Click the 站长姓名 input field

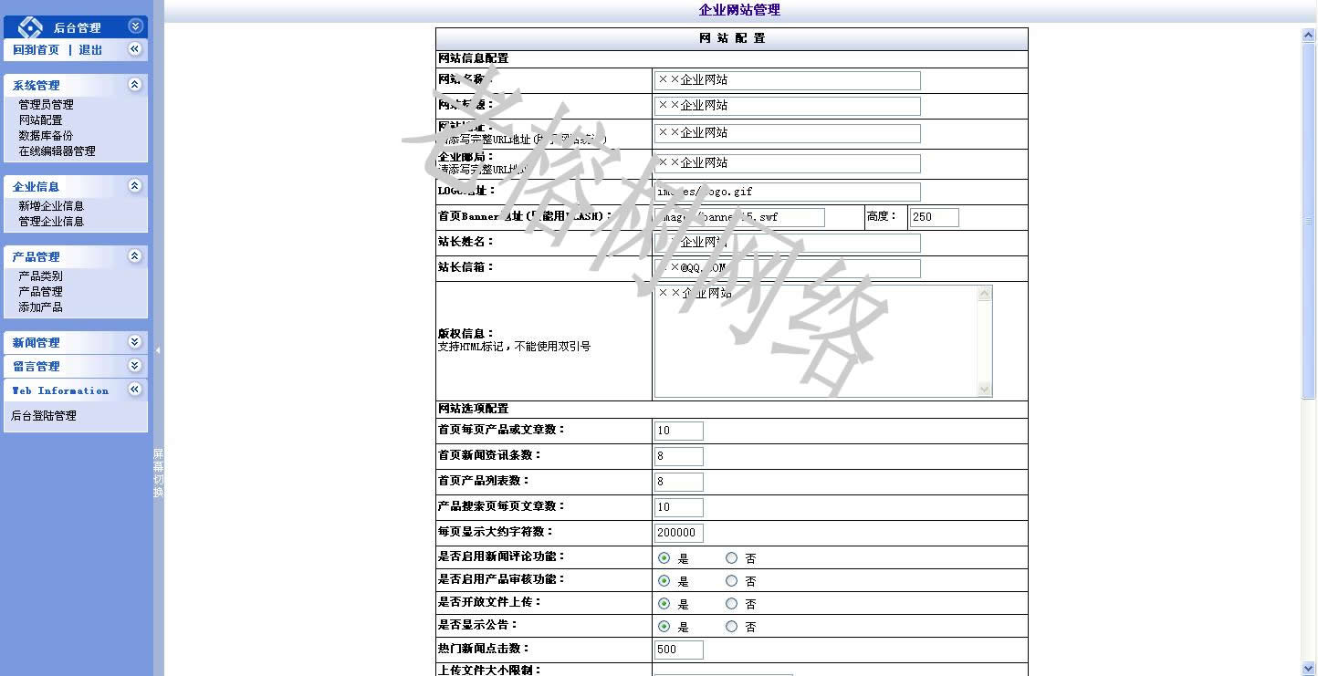click(788, 243)
